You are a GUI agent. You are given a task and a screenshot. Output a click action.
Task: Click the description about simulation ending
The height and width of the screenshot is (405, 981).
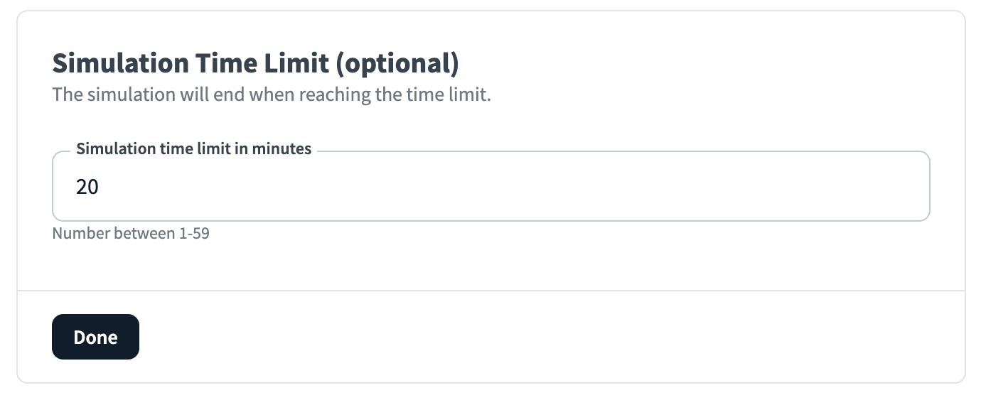click(x=272, y=94)
